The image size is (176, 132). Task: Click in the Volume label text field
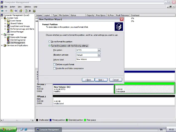click(x=88, y=59)
